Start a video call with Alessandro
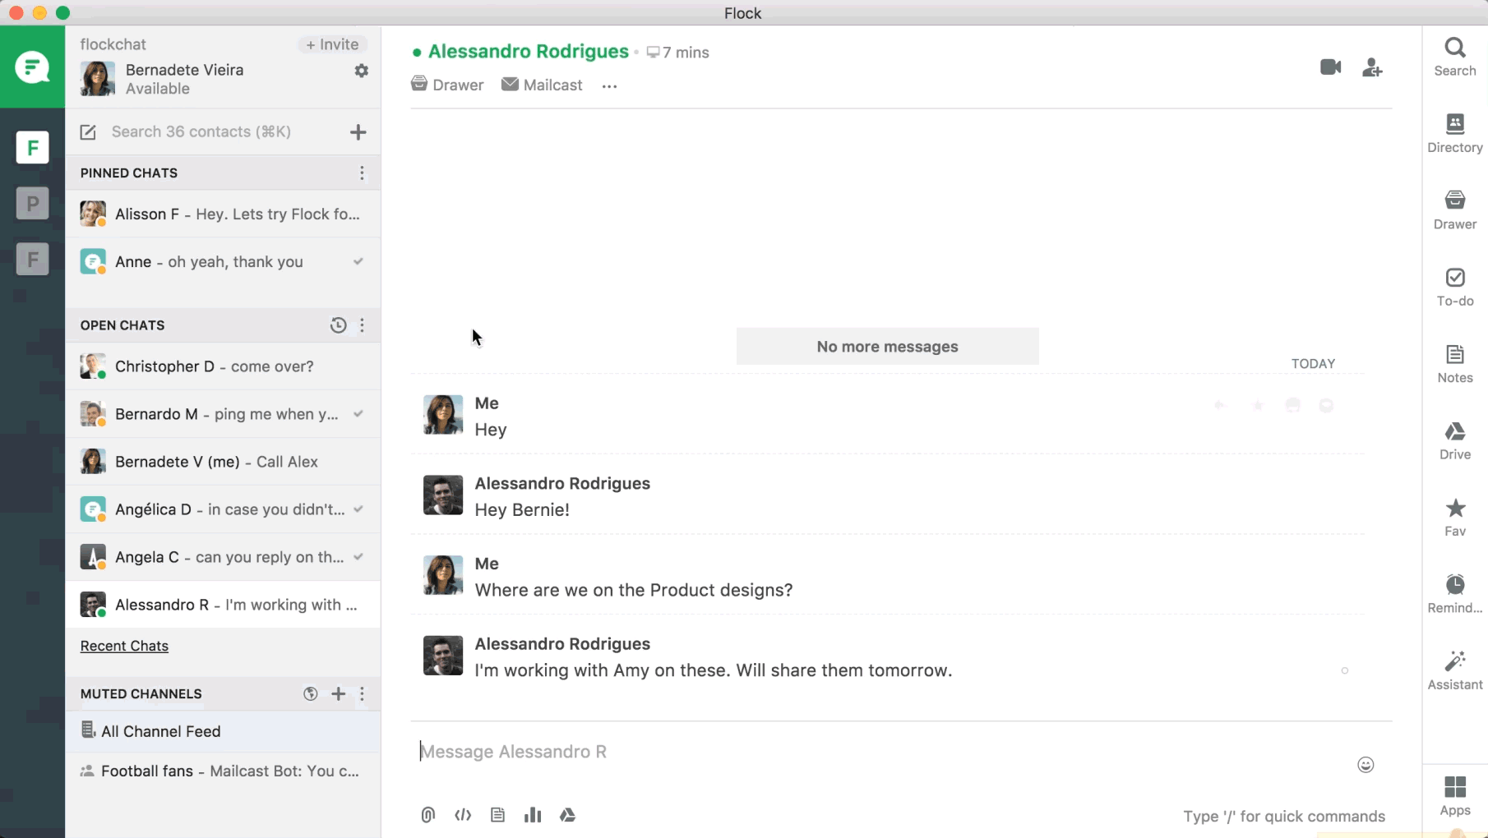 [x=1330, y=67]
